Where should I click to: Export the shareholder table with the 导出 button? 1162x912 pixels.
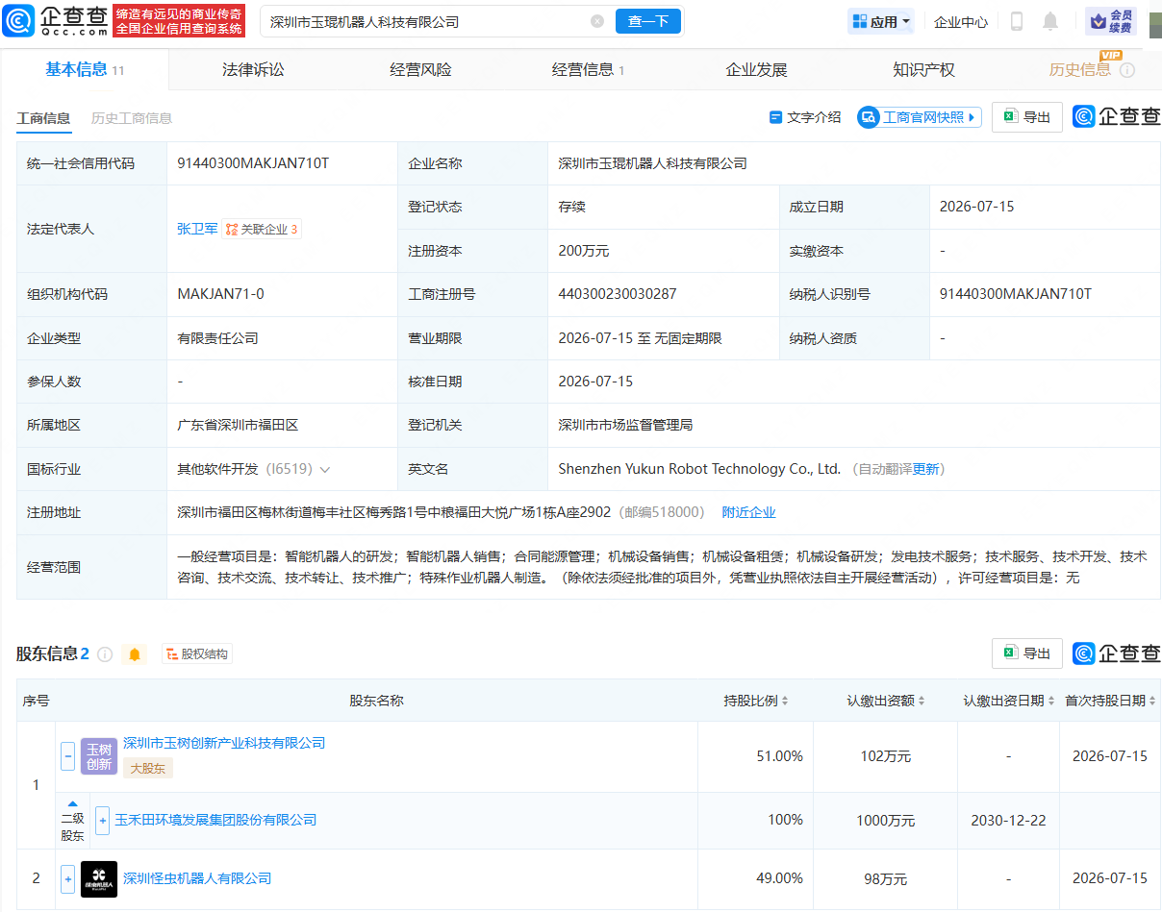(1027, 653)
